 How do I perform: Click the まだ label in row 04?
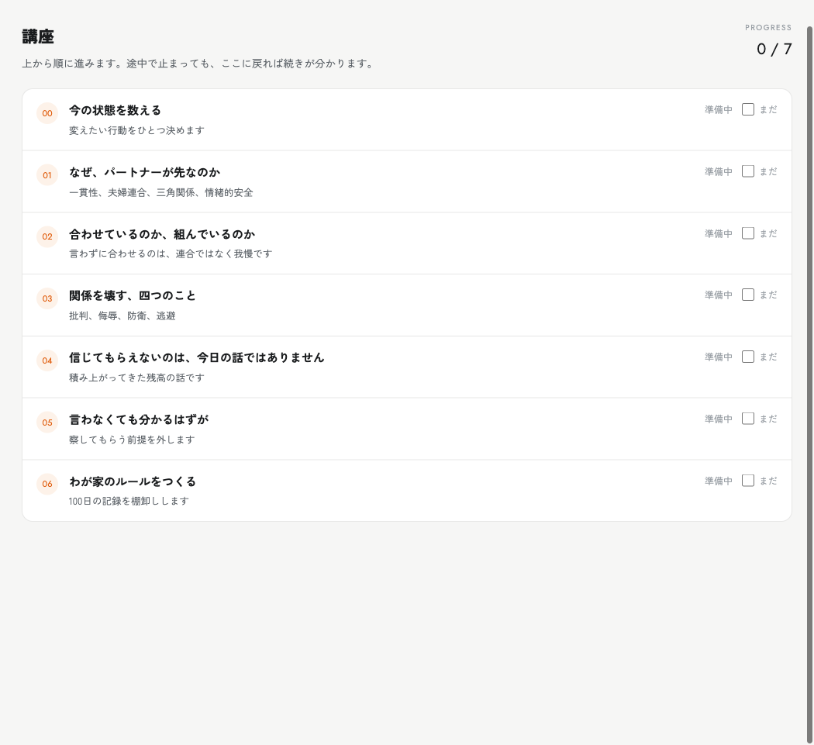(x=768, y=357)
